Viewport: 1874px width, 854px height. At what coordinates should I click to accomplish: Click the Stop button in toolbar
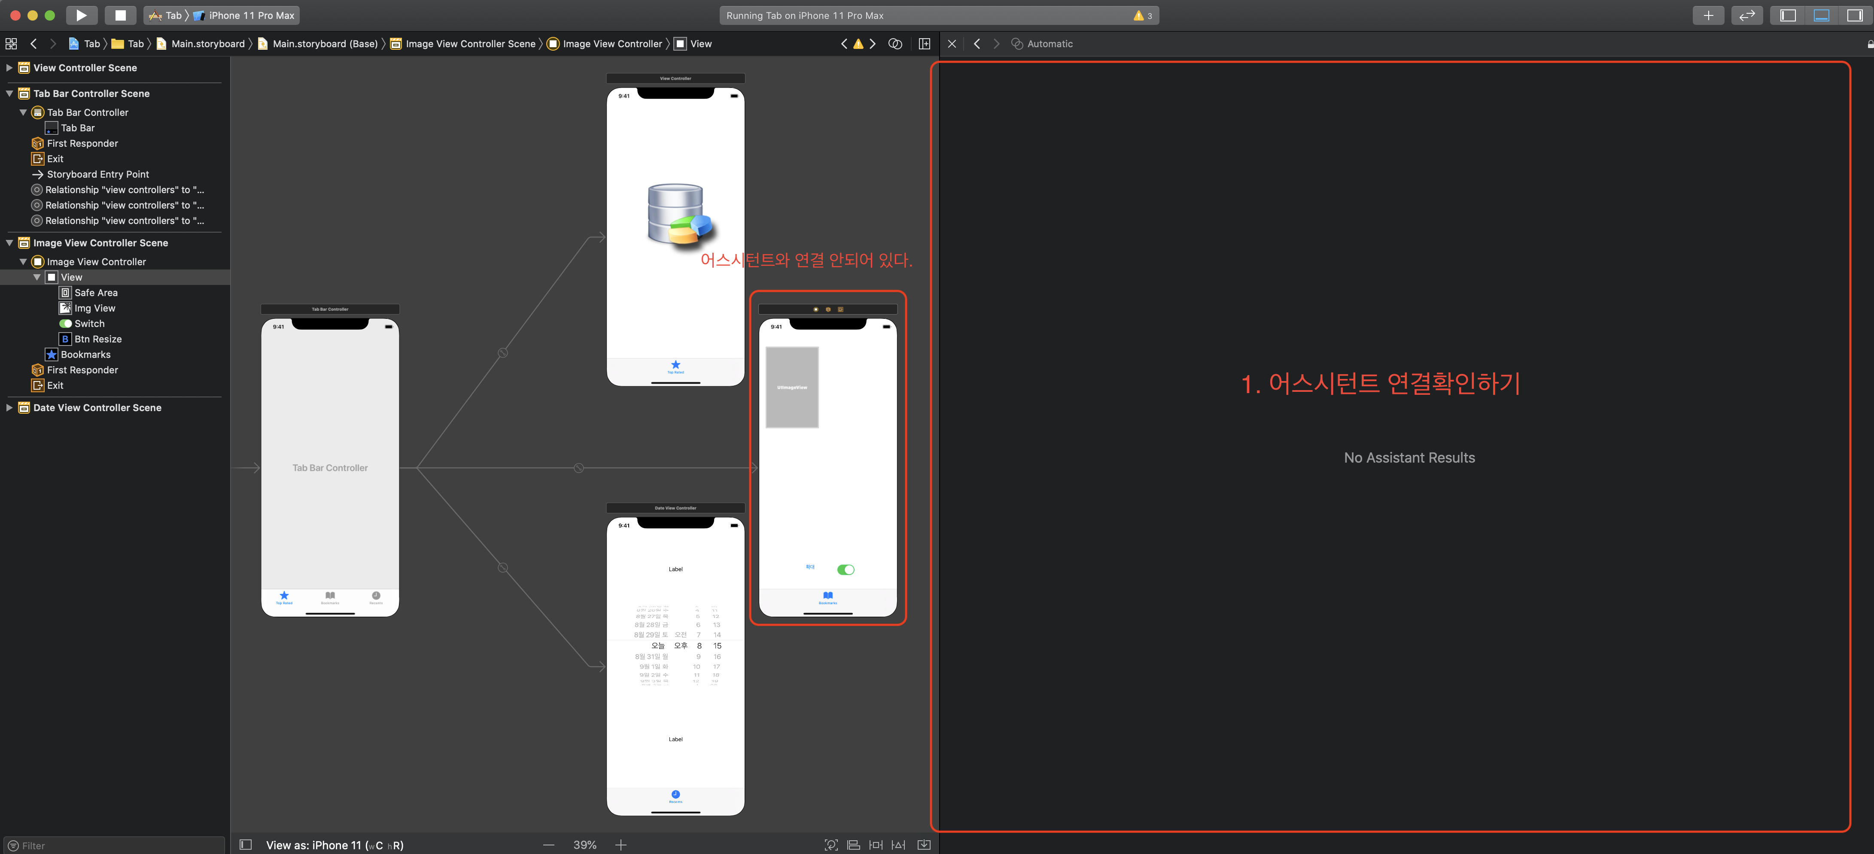point(120,15)
